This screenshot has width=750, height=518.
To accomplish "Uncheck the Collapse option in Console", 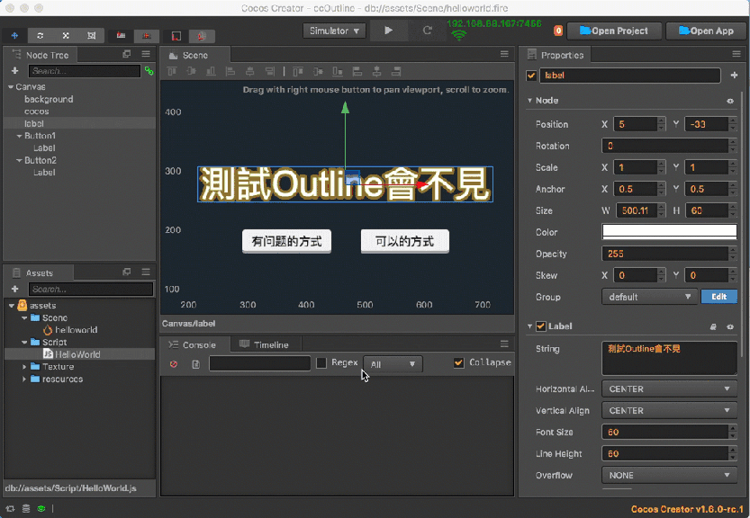I will [x=458, y=362].
